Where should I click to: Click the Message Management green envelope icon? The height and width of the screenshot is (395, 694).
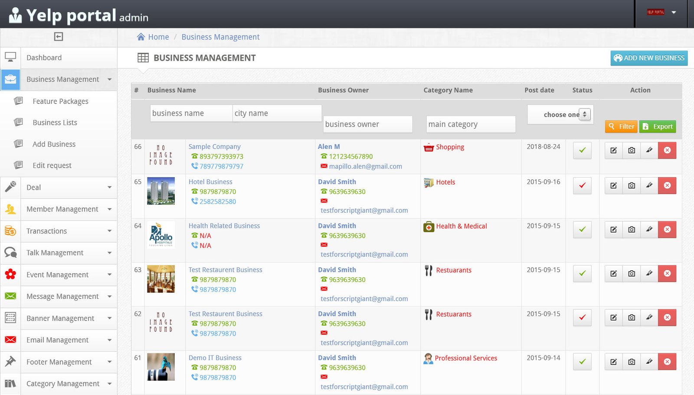(10, 296)
